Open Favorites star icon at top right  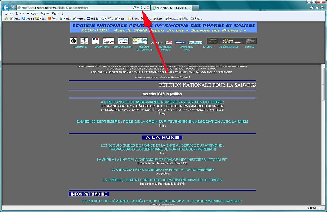tap(317, 8)
